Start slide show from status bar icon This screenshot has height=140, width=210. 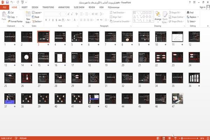point(175,138)
